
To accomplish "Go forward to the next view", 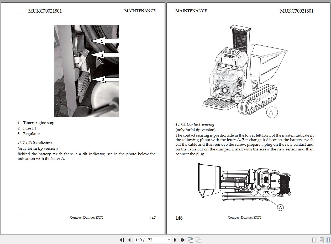I will (198, 240).
